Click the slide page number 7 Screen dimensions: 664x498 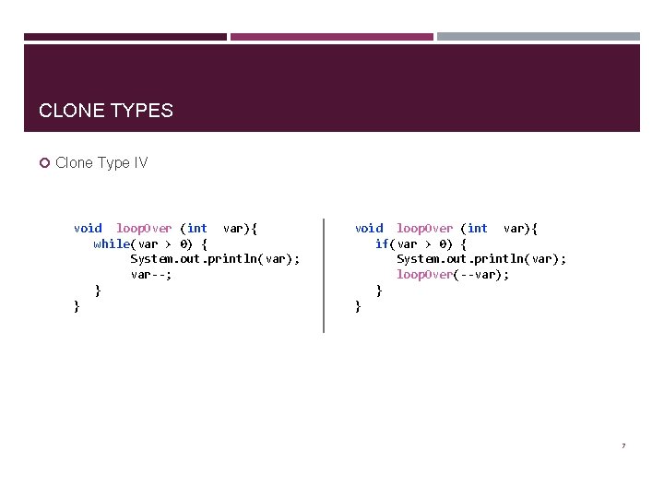click(x=623, y=445)
